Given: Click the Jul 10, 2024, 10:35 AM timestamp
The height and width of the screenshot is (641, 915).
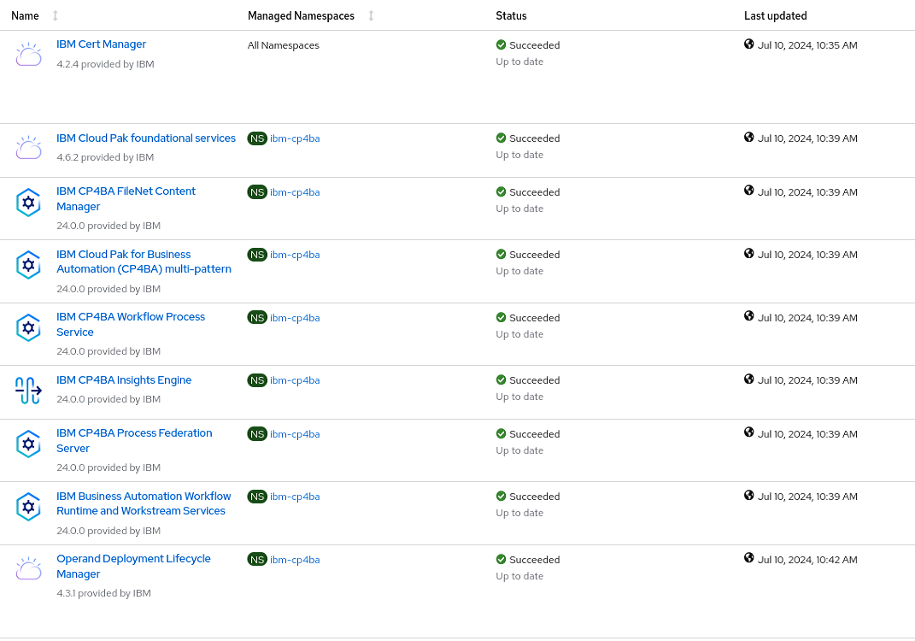Looking at the screenshot, I should [x=807, y=45].
